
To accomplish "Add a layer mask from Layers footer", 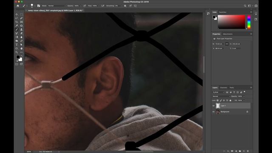I will coord(232,151).
